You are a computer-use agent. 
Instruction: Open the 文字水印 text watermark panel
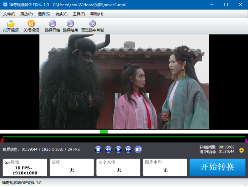click(x=119, y=167)
